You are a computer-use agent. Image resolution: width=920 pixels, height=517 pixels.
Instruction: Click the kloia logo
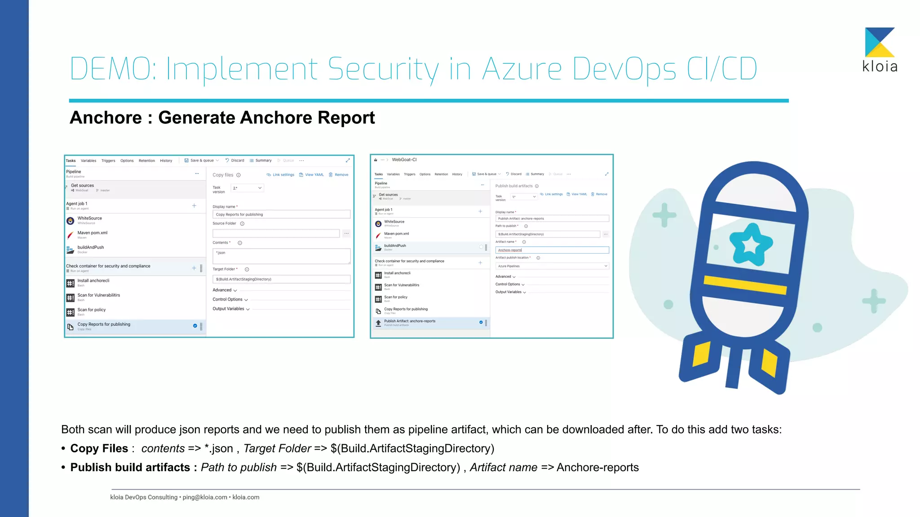pyautogui.click(x=880, y=50)
